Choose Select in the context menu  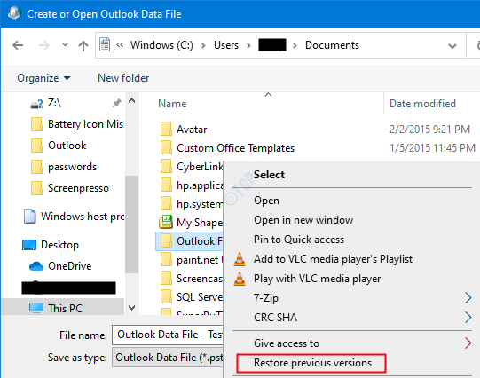click(x=269, y=175)
